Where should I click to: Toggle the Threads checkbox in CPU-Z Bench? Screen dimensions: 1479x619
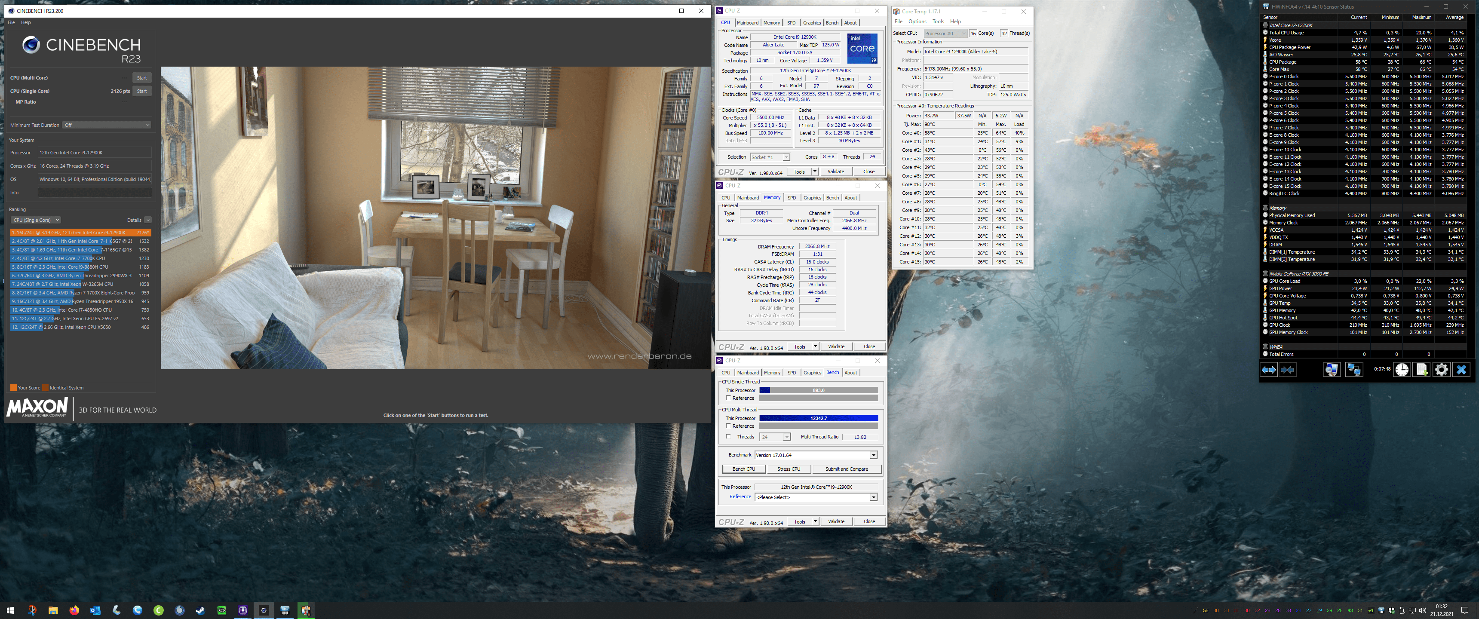point(729,436)
